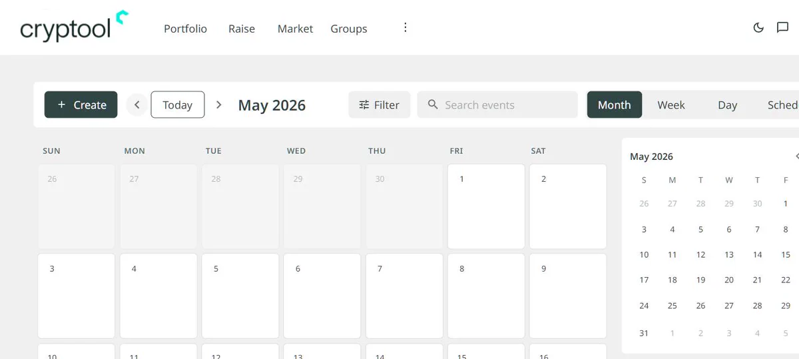Select May 3 cell in main calendar
This screenshot has height=359, width=799.
click(76, 296)
